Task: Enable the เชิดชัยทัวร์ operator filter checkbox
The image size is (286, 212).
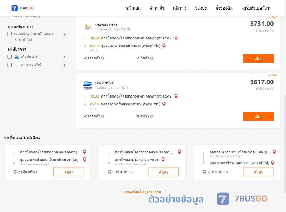Action: [x=10, y=57]
